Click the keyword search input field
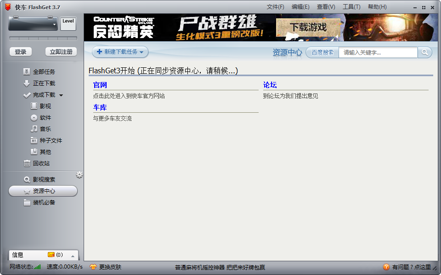The image size is (441, 275). (x=378, y=52)
